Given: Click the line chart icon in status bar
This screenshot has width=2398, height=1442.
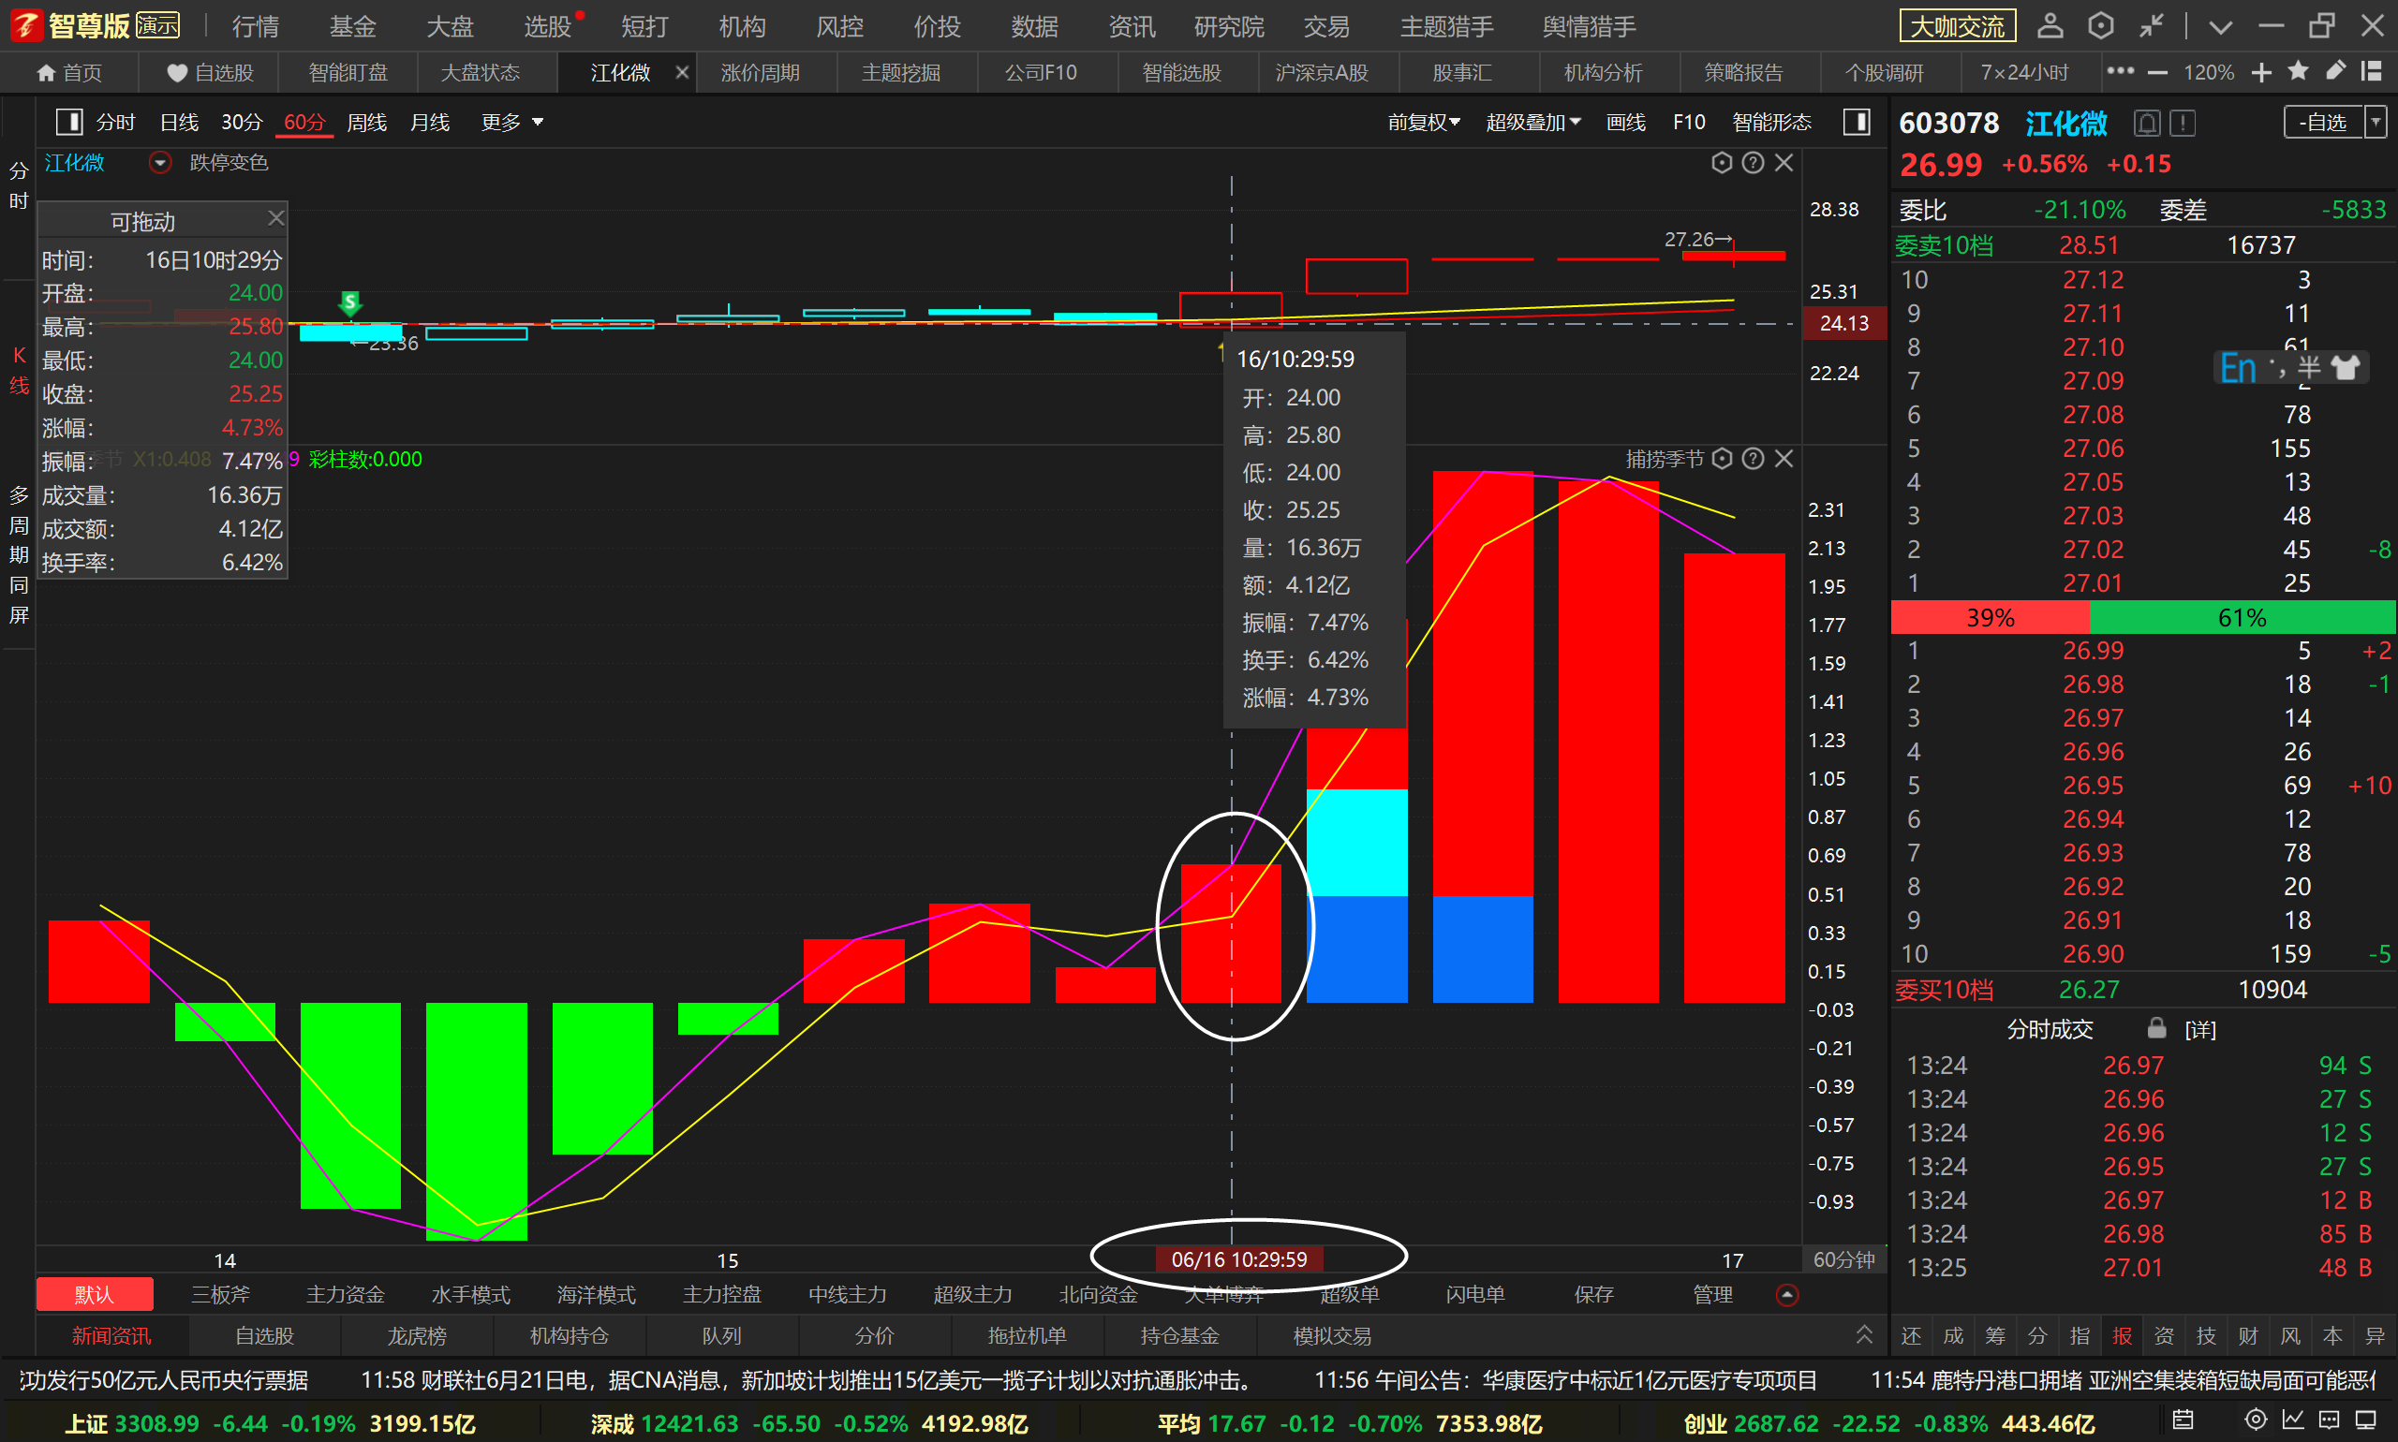Looking at the screenshot, I should click(x=2293, y=1420).
